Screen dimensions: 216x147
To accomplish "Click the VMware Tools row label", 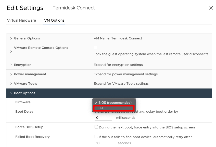I will 26,84.
